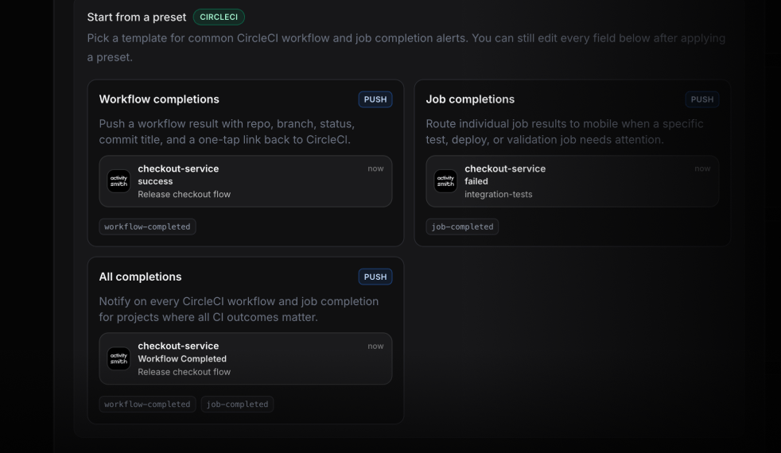Select the All completions preset card
The width and height of the screenshot is (781, 453).
click(x=246, y=340)
